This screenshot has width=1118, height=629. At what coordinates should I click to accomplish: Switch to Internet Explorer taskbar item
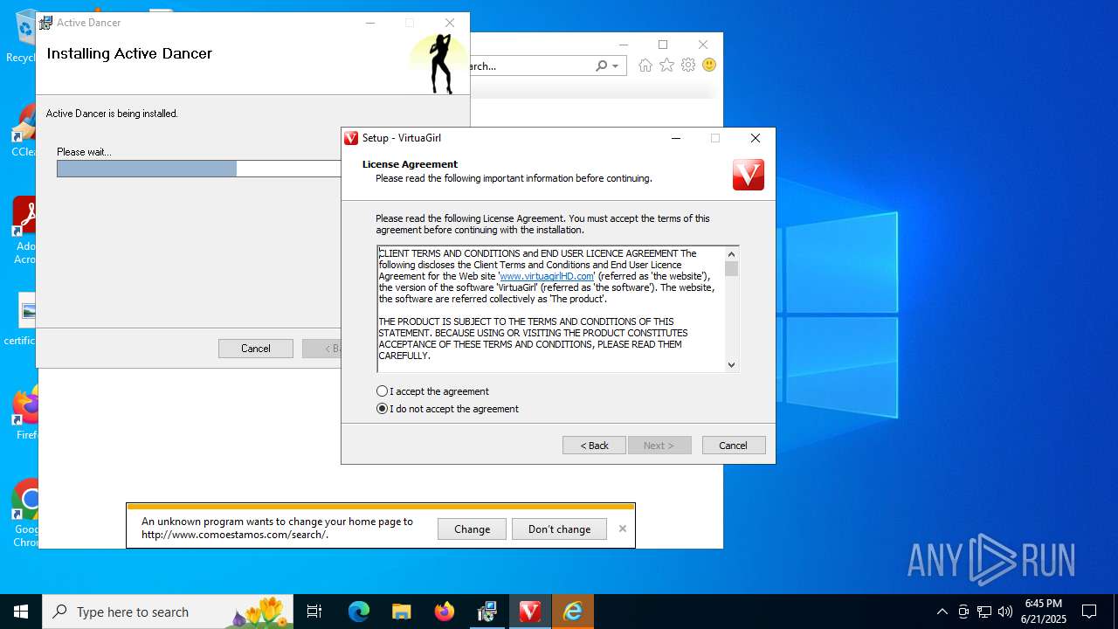(573, 612)
